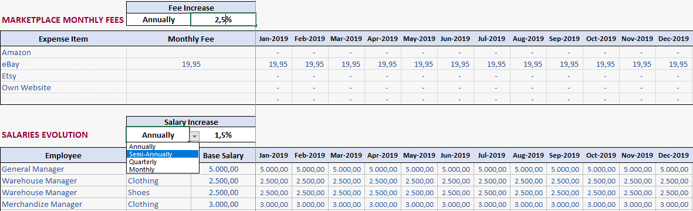Click the Merchandize Manager employee cell
Viewport: 693px width, 211px height.
coord(63,205)
